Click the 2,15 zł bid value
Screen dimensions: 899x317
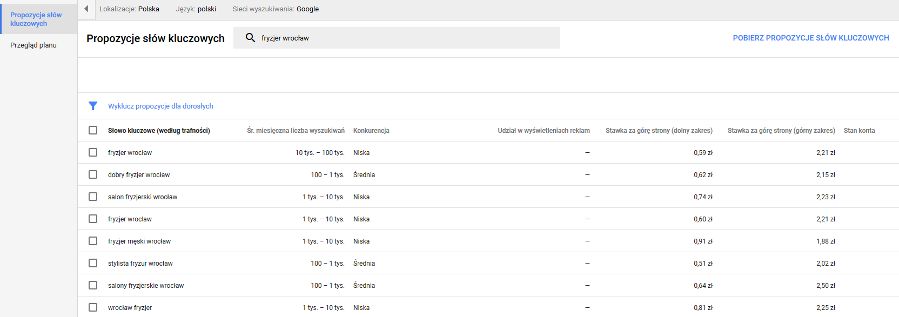tap(826, 174)
